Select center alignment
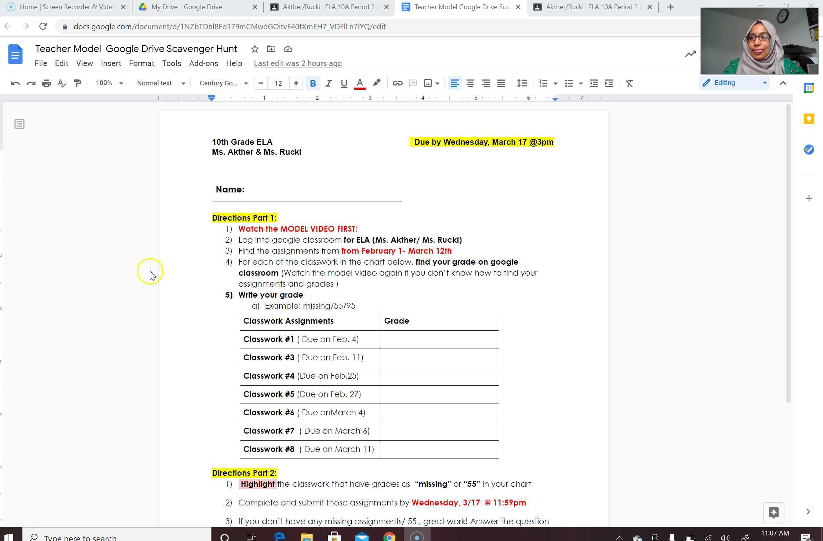 [x=470, y=83]
